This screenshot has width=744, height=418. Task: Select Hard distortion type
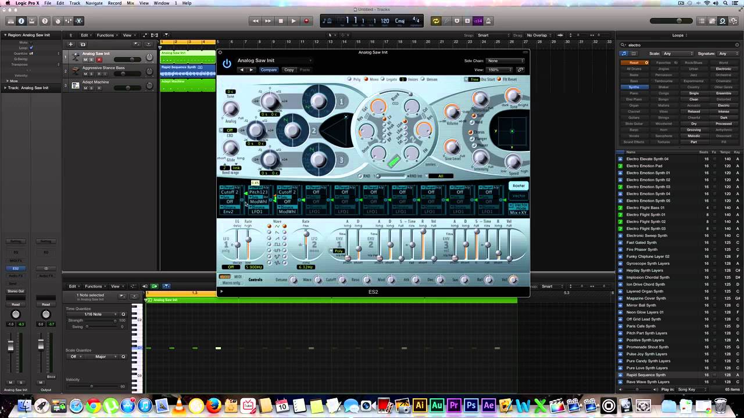tap(471, 122)
